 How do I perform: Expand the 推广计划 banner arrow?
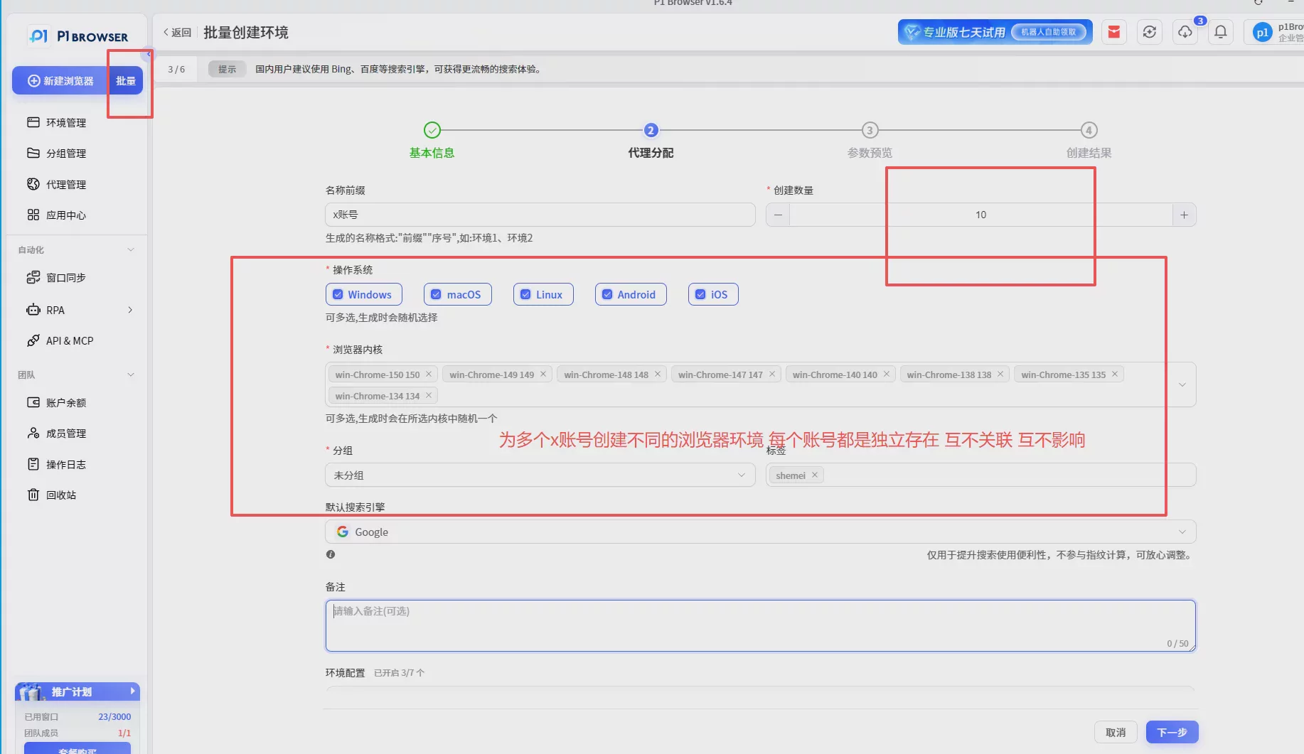click(132, 691)
